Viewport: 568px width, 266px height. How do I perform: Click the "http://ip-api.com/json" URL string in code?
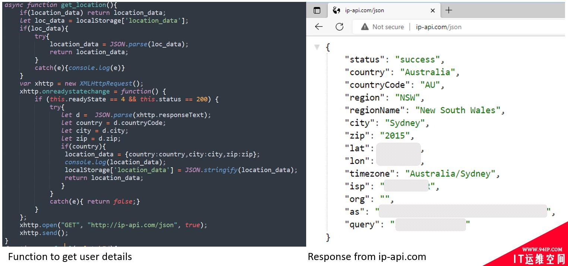pyautogui.click(x=132, y=225)
